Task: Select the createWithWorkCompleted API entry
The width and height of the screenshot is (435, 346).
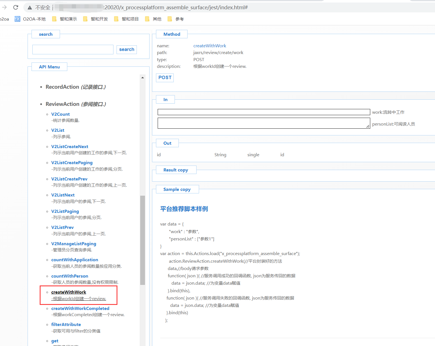Action: click(80, 308)
